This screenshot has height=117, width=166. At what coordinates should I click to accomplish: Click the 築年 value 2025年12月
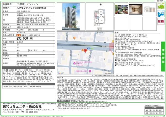[x=21, y=32]
